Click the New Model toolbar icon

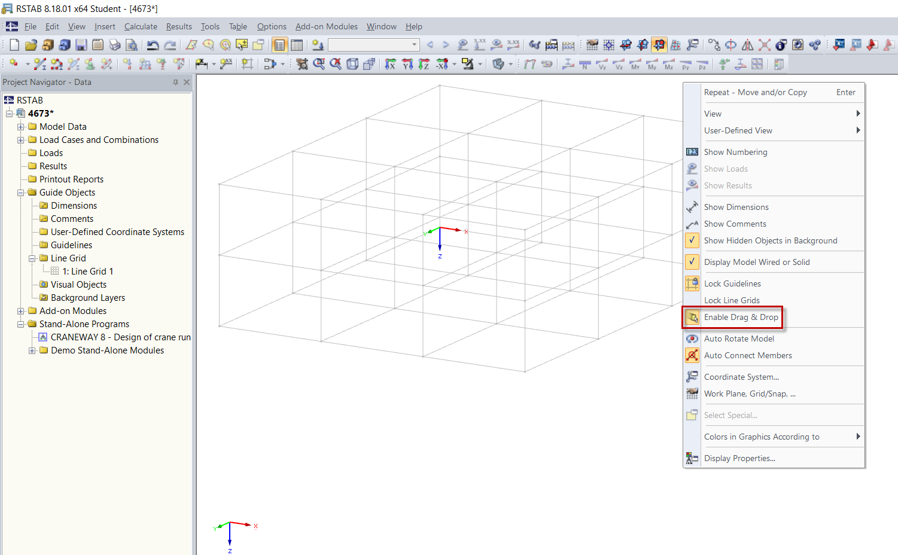click(x=14, y=45)
